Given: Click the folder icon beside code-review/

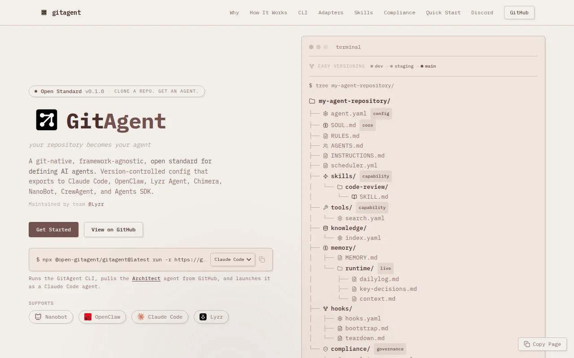Looking at the screenshot, I should pyautogui.click(x=340, y=187).
